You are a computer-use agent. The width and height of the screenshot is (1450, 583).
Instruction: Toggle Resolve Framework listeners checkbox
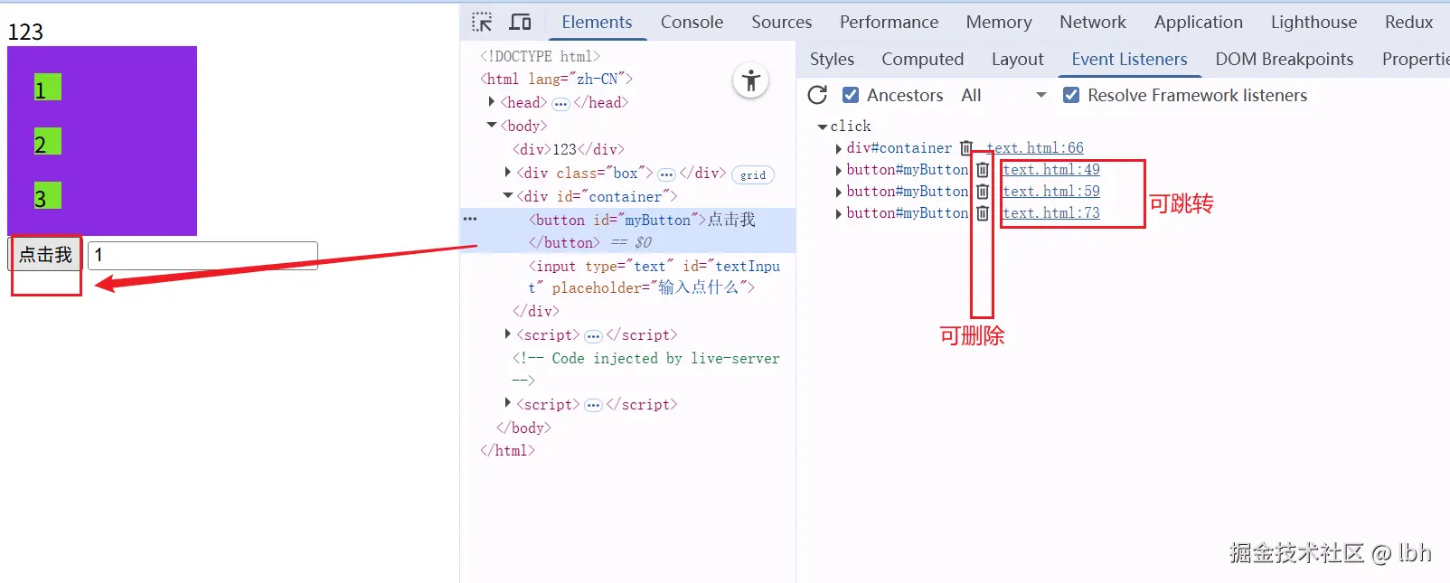click(x=1071, y=95)
